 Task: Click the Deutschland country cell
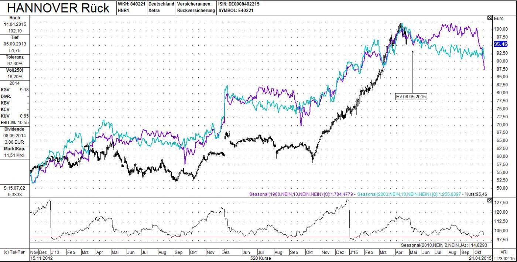[161, 4]
